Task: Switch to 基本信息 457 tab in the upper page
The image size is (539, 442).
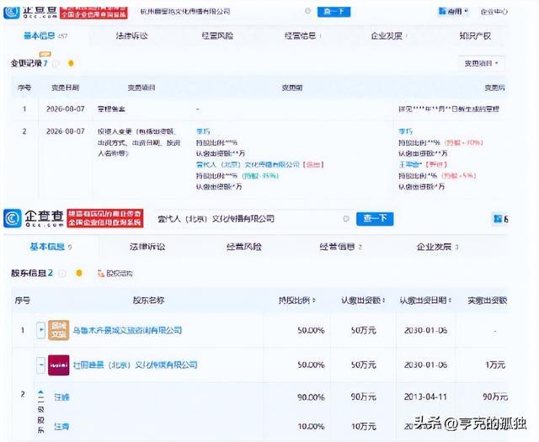Action: pos(45,35)
